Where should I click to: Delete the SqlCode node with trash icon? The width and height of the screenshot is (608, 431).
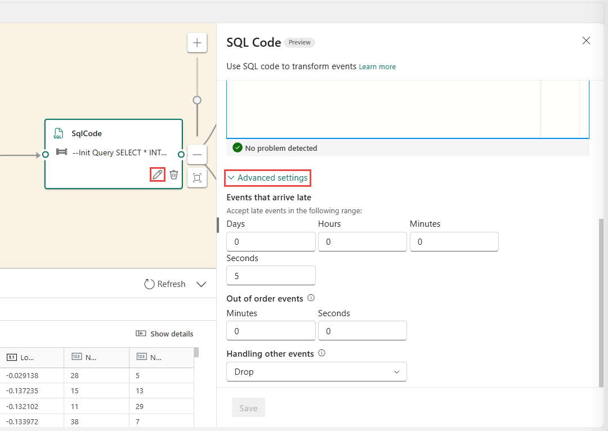[x=174, y=174]
